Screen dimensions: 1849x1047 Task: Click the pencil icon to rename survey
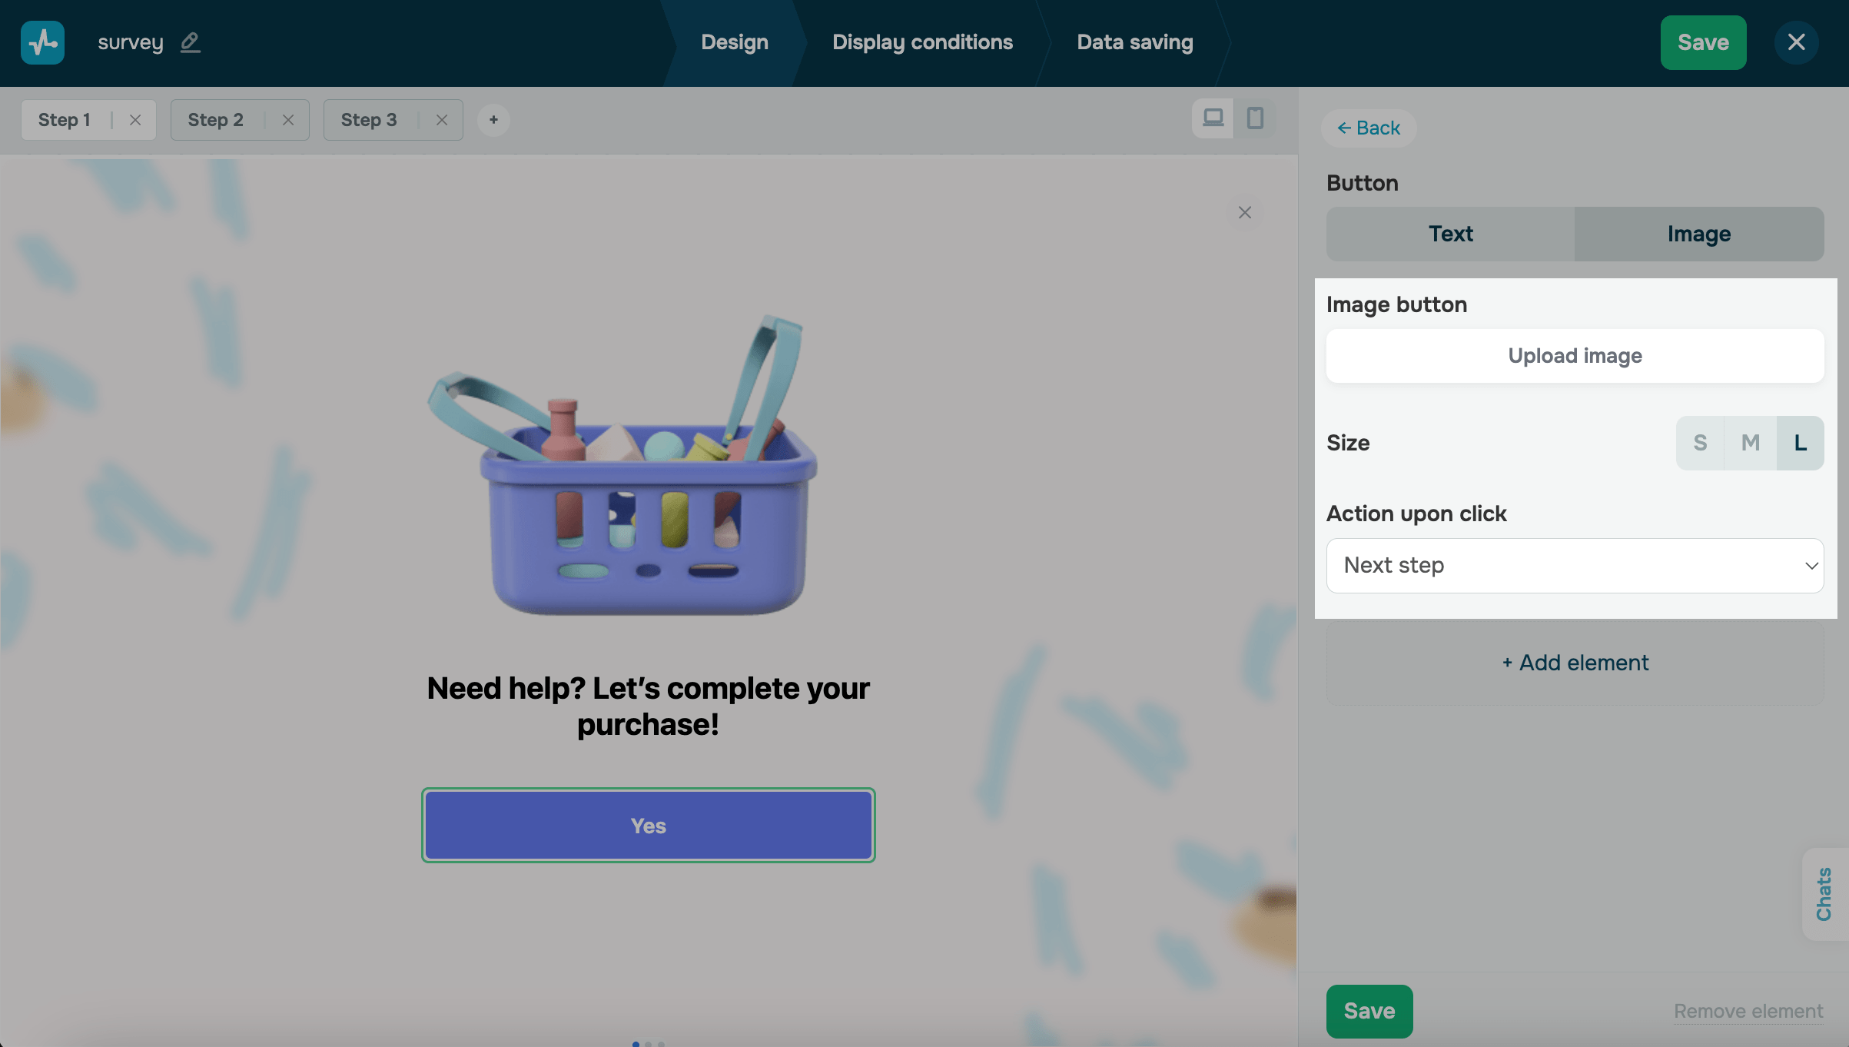[x=190, y=42]
